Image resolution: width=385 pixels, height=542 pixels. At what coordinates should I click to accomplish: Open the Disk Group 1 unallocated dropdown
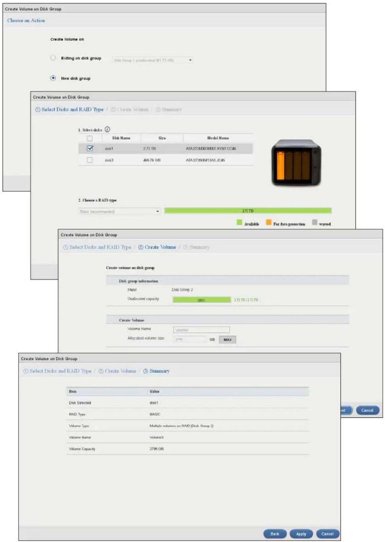pos(153,60)
